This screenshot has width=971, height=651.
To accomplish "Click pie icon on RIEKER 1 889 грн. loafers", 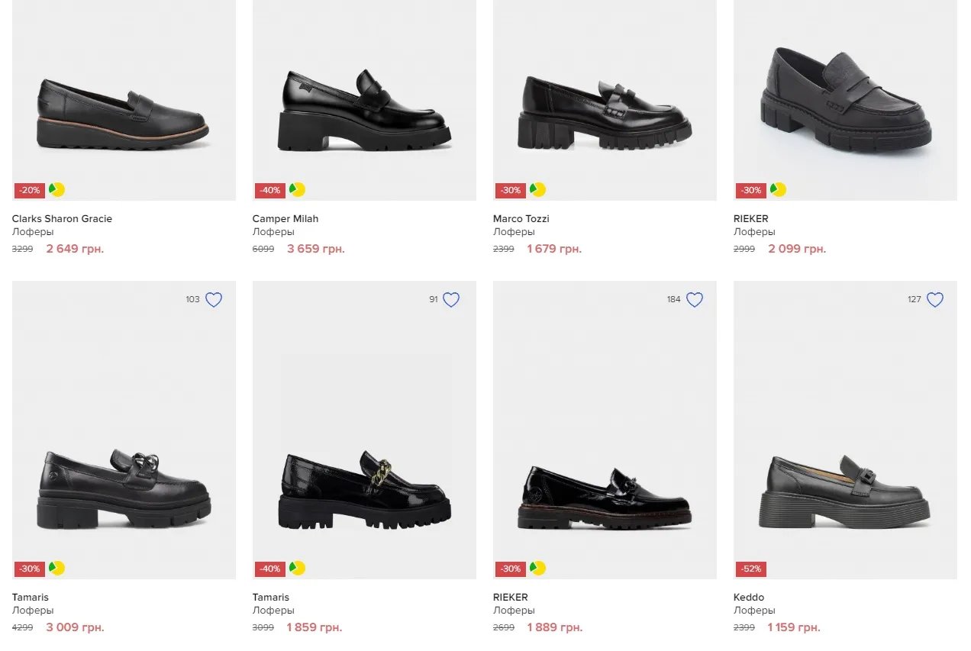I will pos(538,568).
